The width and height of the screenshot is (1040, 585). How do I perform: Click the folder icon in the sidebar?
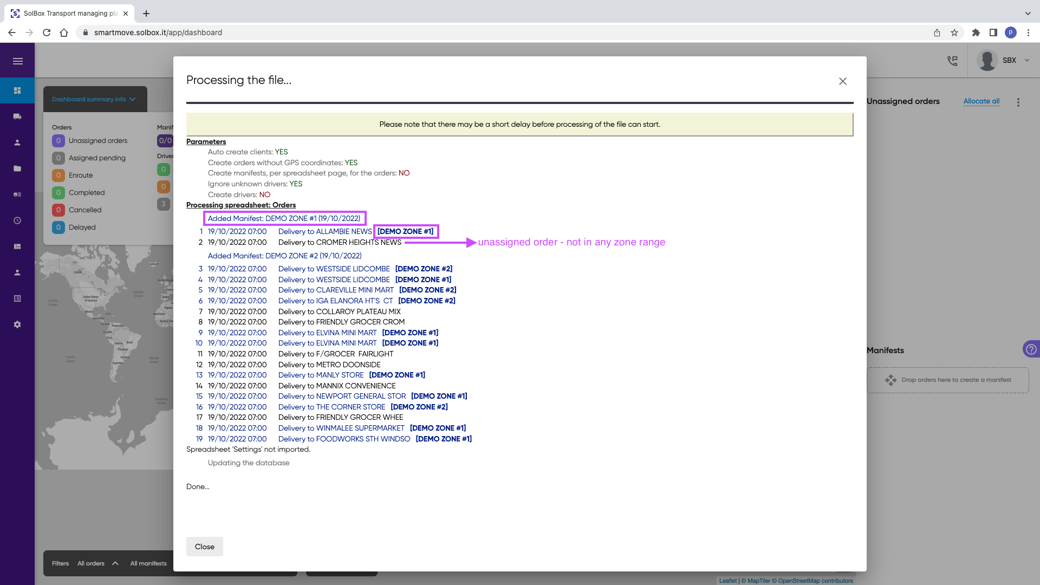[17, 168]
